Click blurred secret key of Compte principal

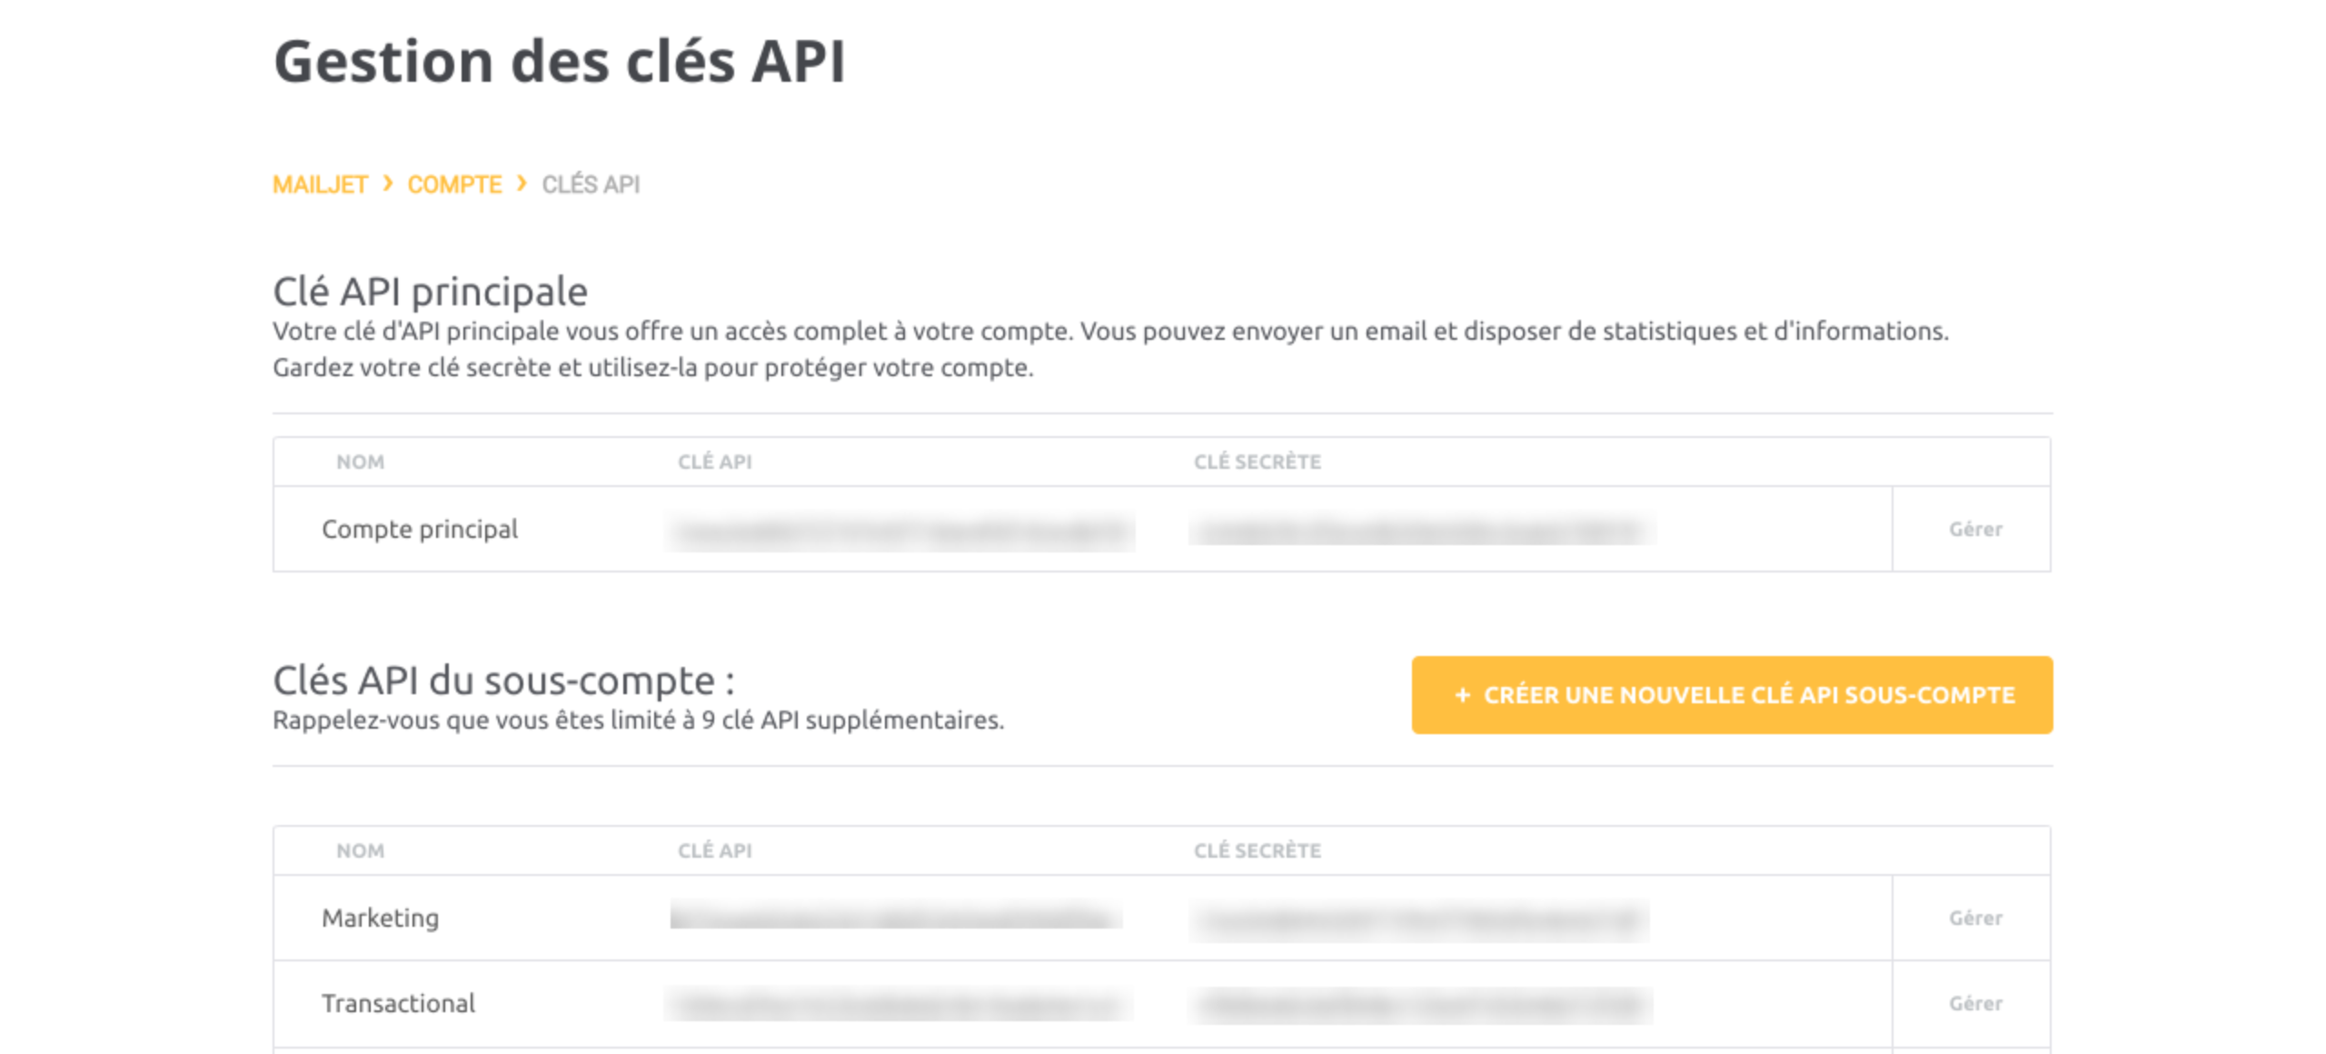pos(1422,531)
